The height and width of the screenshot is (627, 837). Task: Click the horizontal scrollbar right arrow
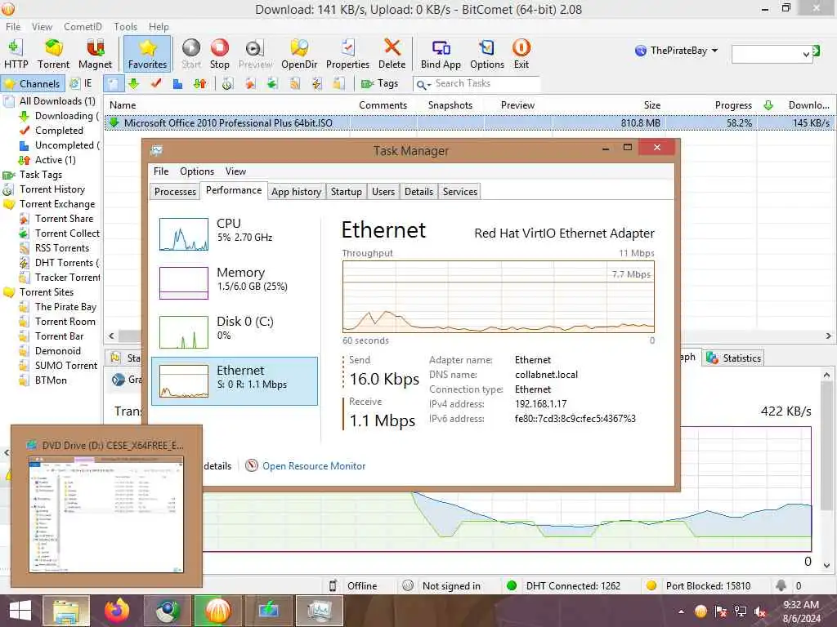[x=829, y=336]
